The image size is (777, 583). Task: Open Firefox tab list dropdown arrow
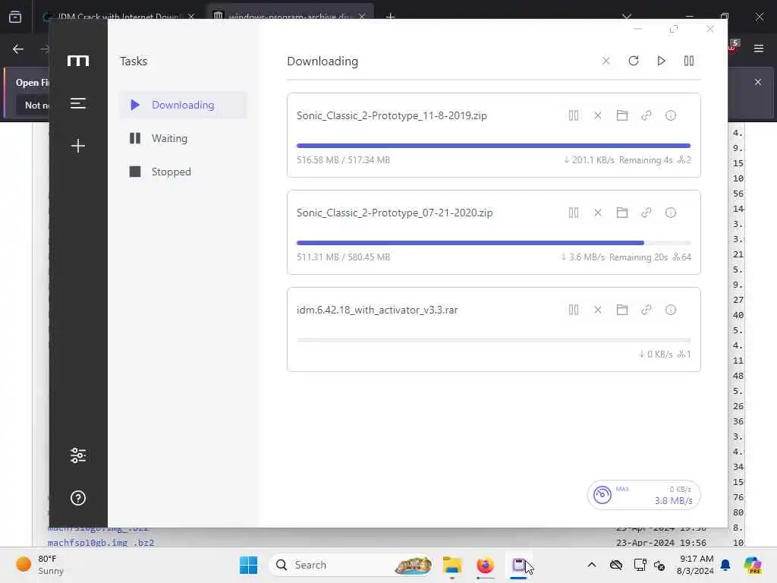(x=627, y=17)
